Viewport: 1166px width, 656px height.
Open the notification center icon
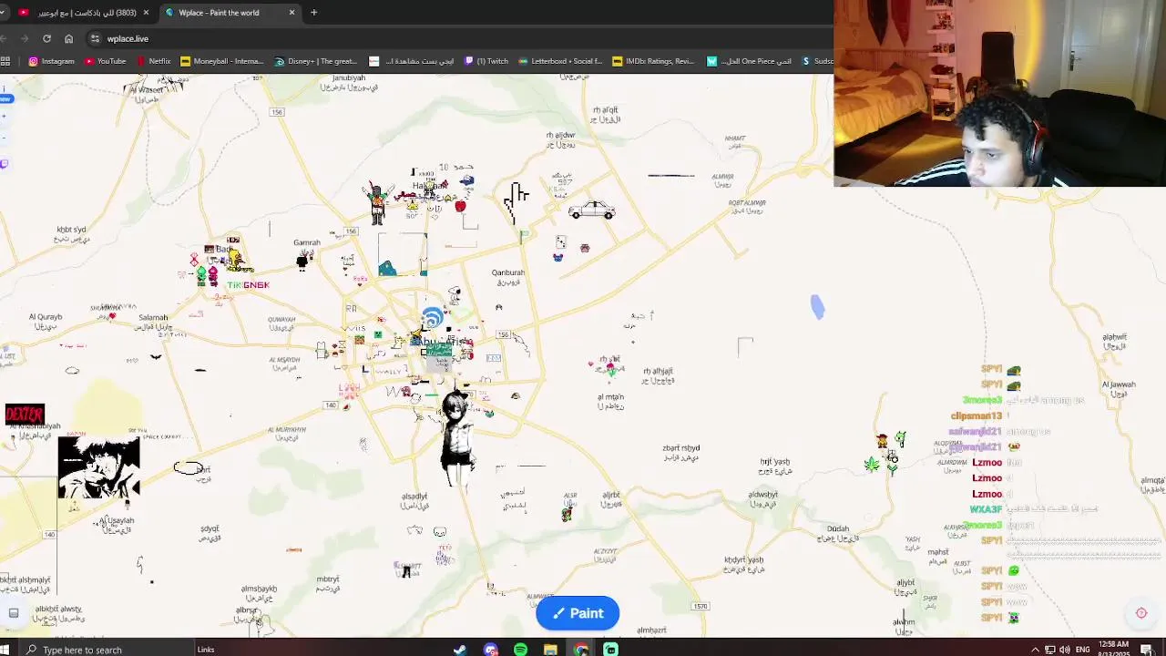coord(1147,650)
